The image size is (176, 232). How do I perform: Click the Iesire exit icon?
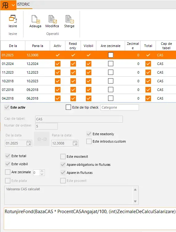pyautogui.click(x=13, y=19)
